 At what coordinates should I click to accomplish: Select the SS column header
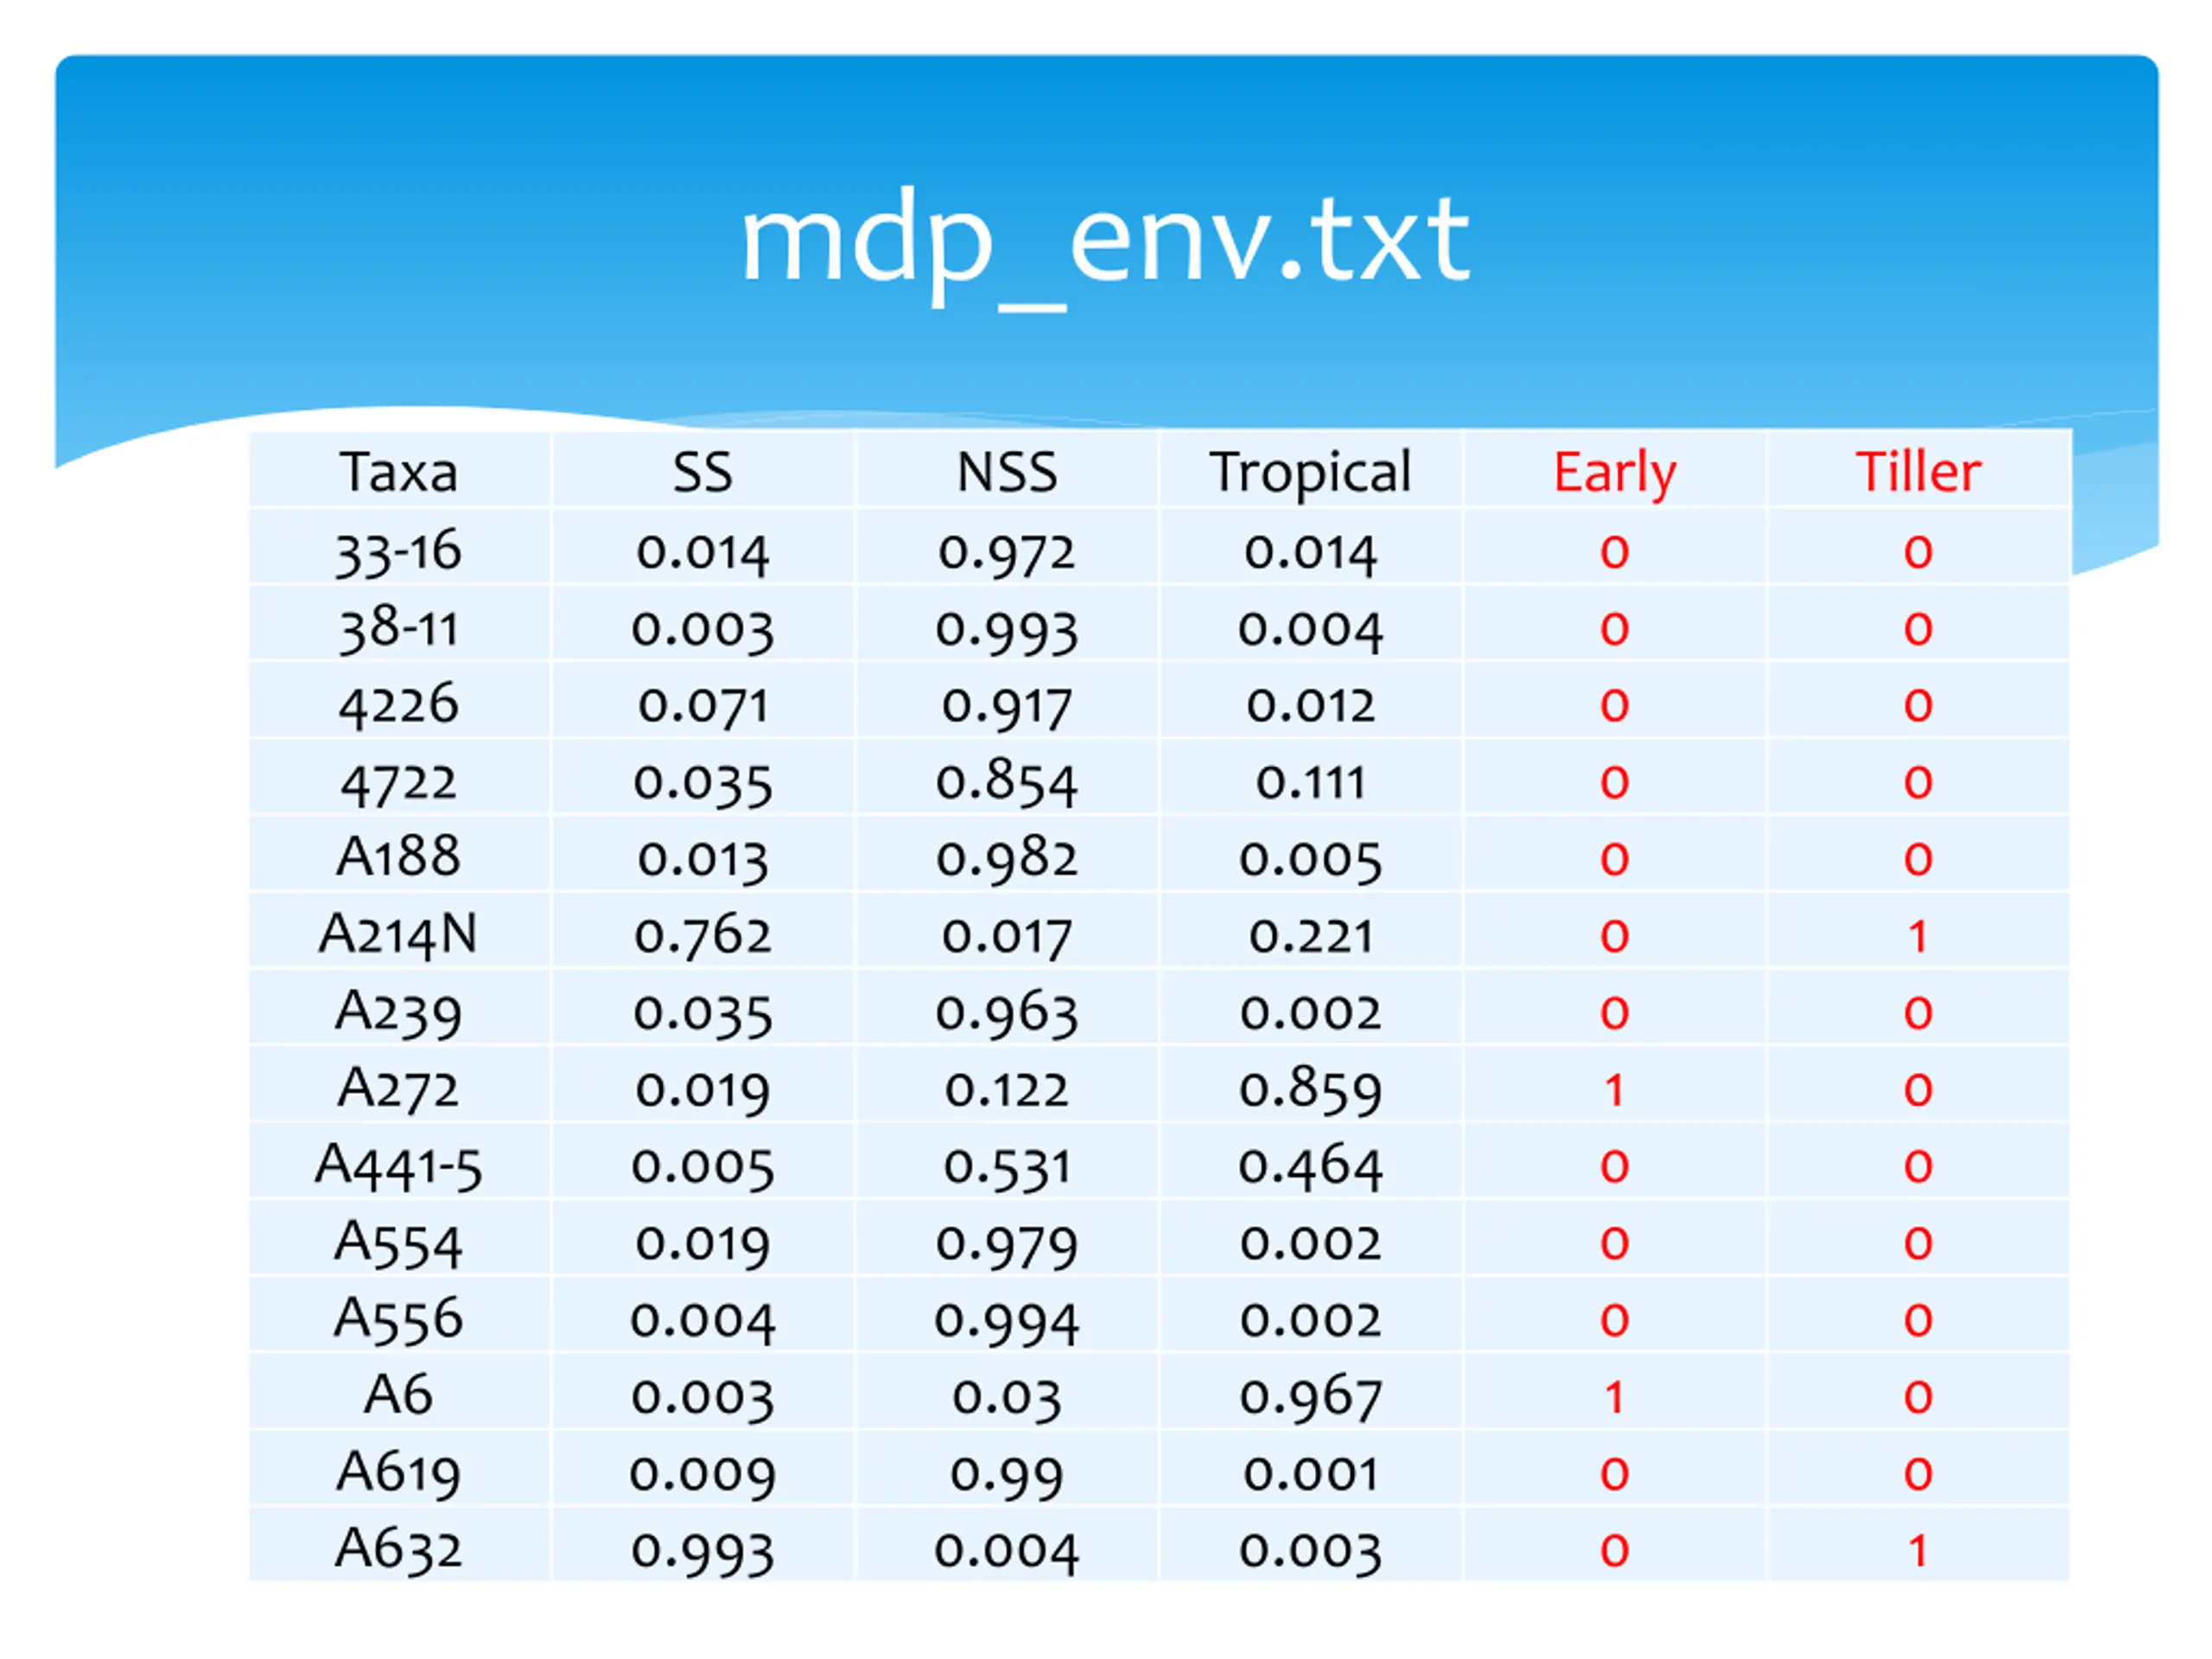[702, 471]
